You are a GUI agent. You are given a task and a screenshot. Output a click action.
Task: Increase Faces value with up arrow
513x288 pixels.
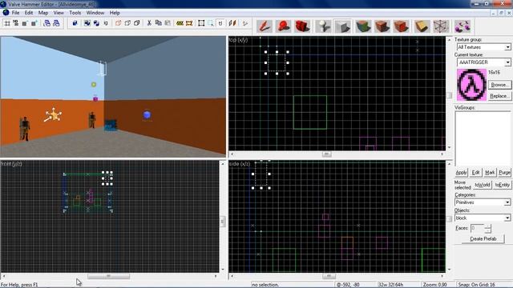coord(487,226)
